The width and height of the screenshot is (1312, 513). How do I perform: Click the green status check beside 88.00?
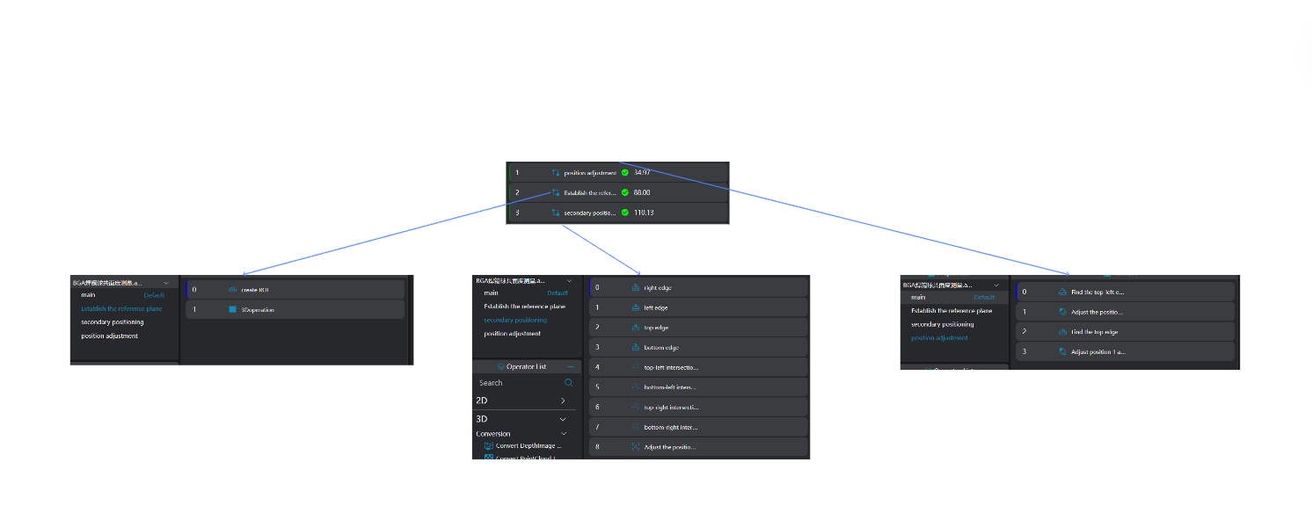(x=624, y=192)
